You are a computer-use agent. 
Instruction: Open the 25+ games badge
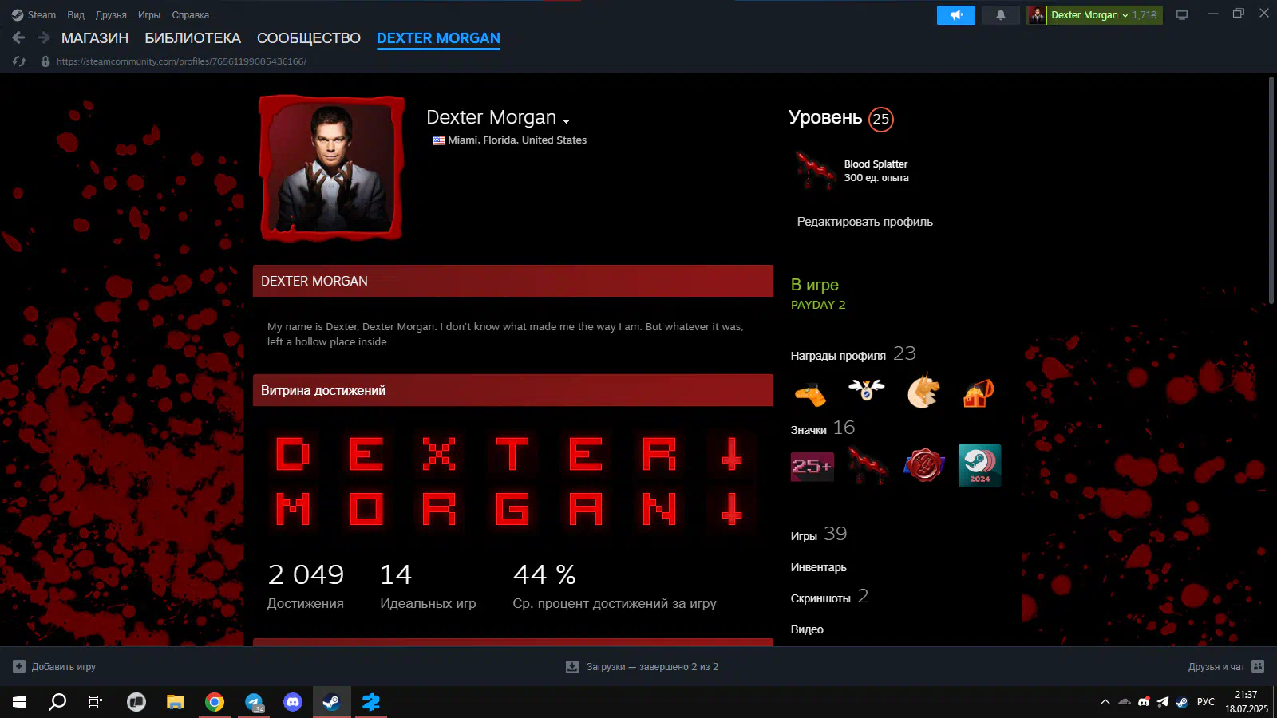[812, 466]
